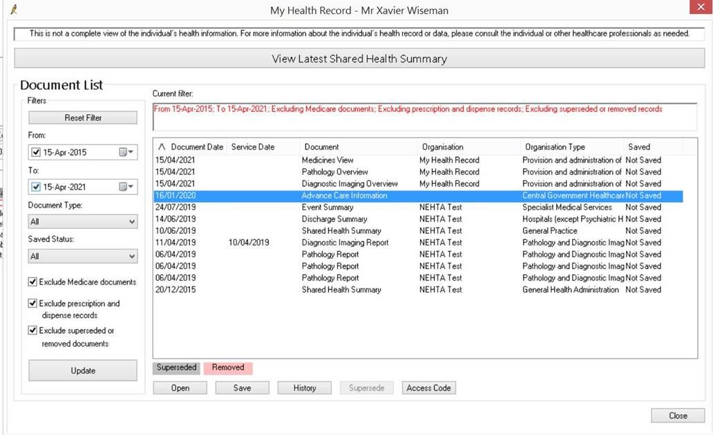Click the Access Code button
This screenshot has width=713, height=435.
tap(429, 388)
